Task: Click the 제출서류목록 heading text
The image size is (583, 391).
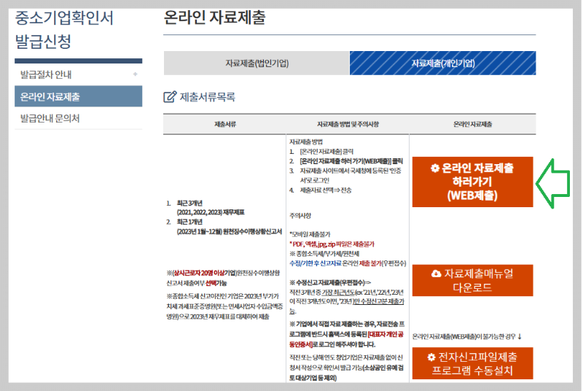Action: click(x=208, y=97)
